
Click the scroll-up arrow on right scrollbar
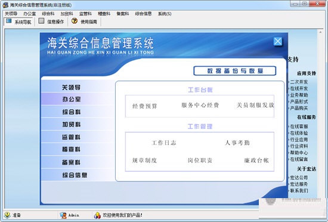coord(320,32)
